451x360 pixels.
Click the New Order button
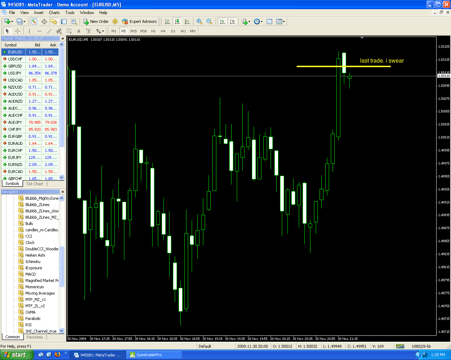tap(96, 21)
